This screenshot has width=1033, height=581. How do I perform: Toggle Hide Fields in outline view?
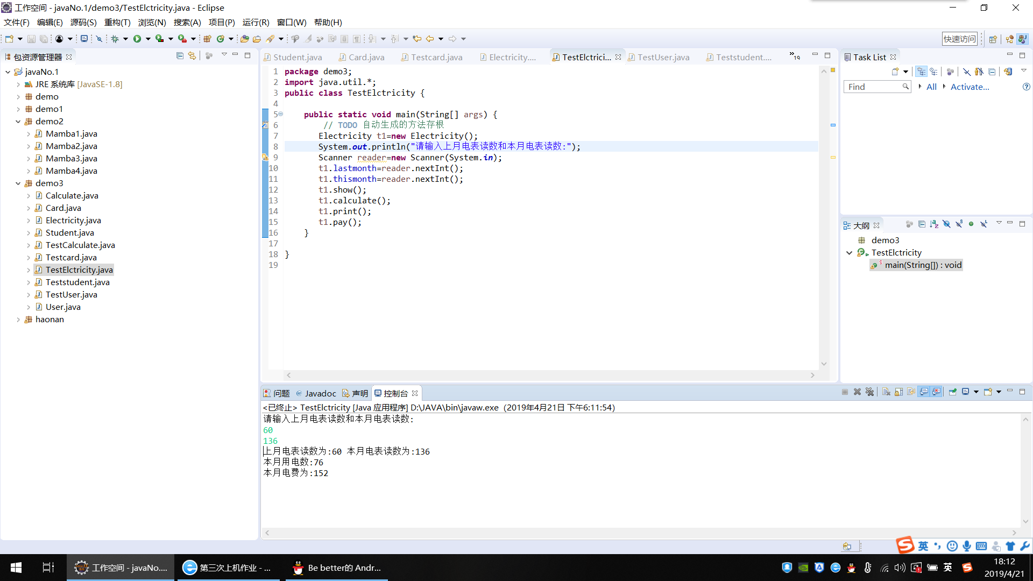pyautogui.click(x=946, y=224)
